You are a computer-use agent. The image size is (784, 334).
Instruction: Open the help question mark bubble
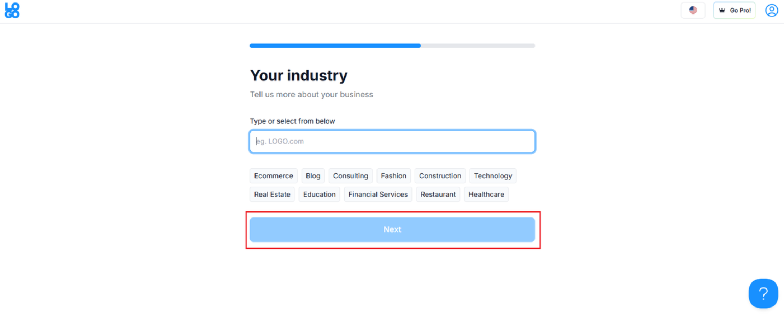click(763, 293)
